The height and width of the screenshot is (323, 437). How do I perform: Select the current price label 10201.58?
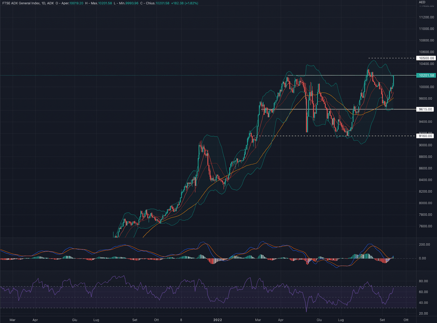426,75
